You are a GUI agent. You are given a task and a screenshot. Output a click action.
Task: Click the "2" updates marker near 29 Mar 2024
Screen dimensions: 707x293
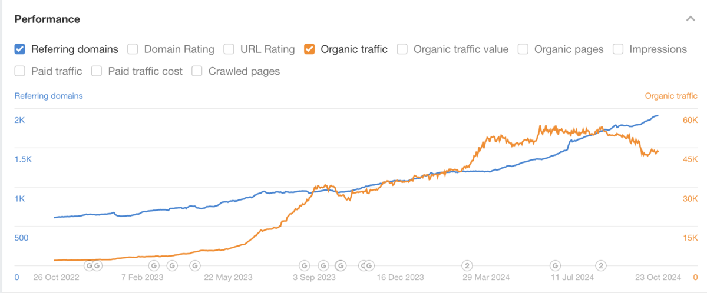(x=467, y=265)
